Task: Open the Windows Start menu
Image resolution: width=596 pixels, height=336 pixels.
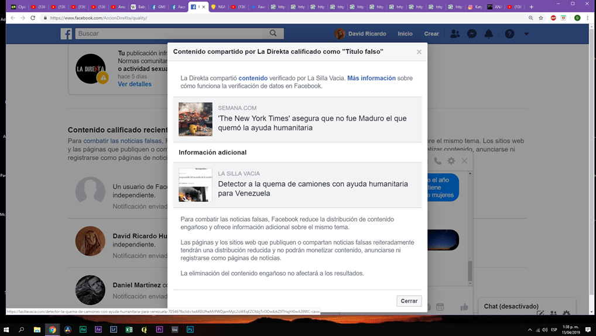Action: 6,329
